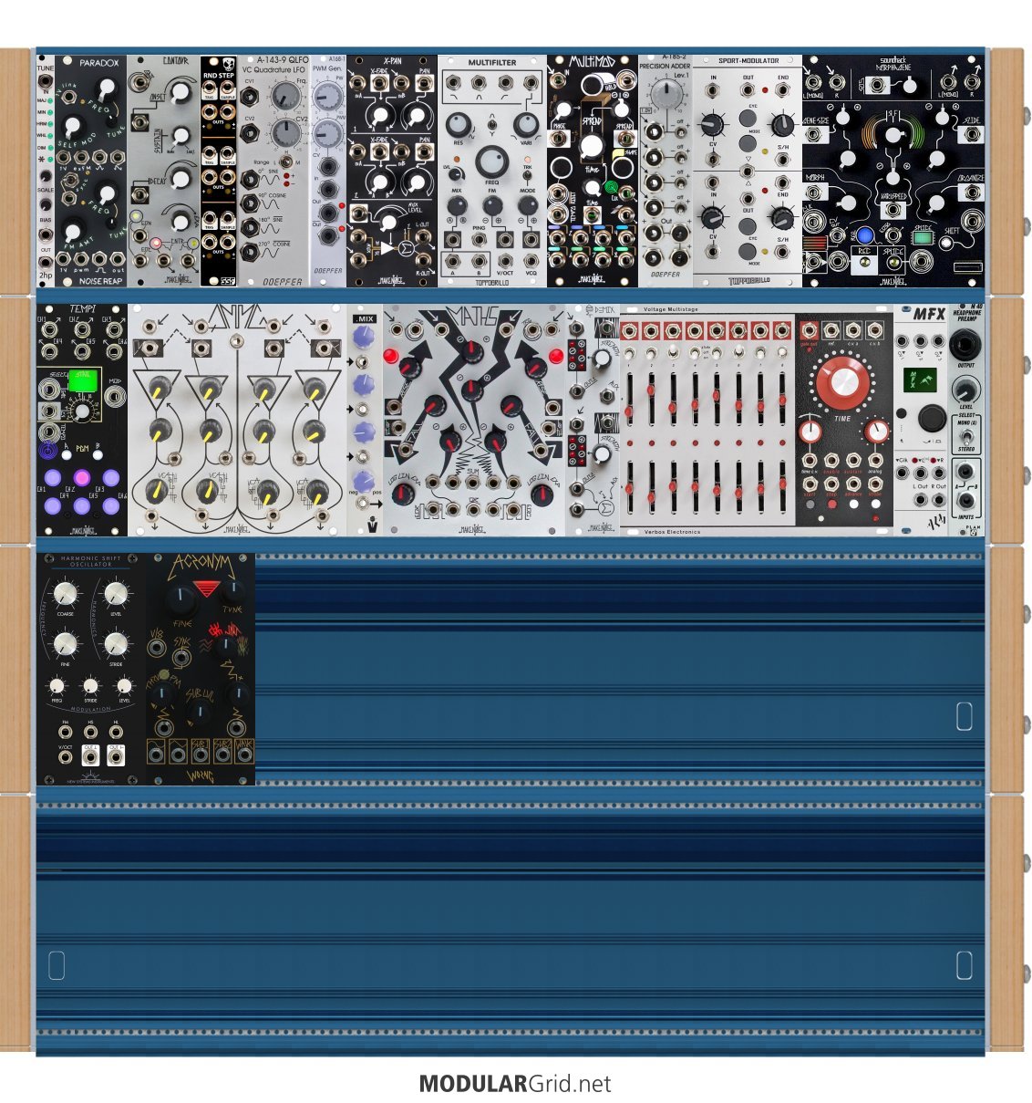The image size is (1032, 1103).
Task: Click the WAVE output jack on Acronym
Action: [x=244, y=754]
